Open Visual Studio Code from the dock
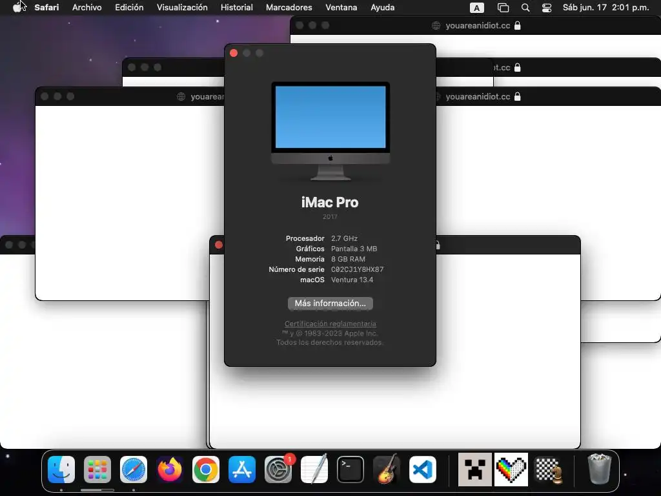 pyautogui.click(x=423, y=470)
